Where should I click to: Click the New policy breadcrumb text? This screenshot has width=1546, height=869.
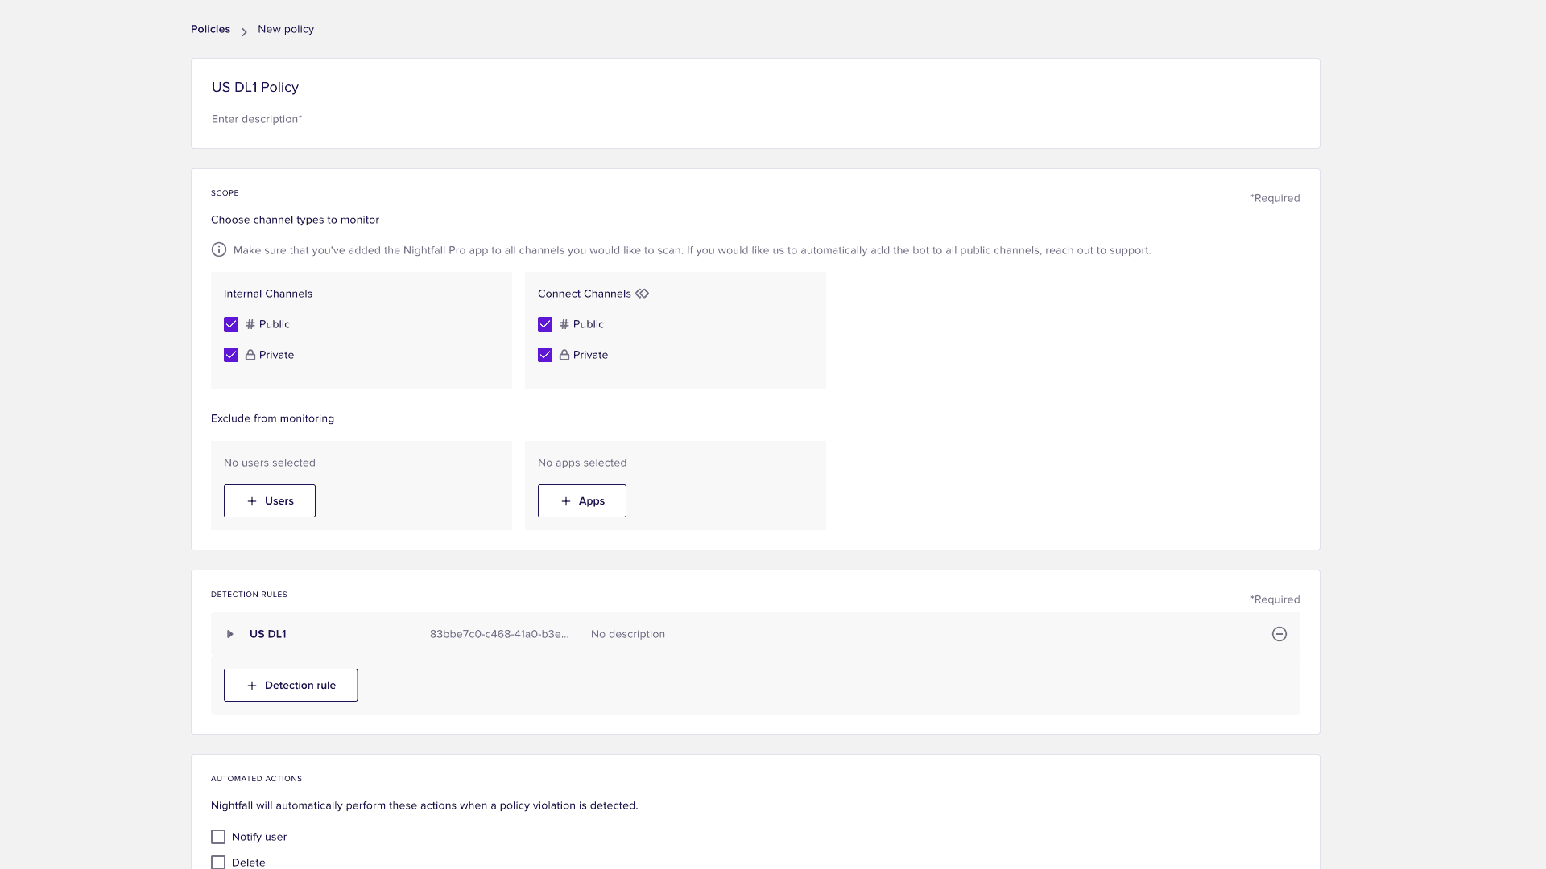coord(286,29)
